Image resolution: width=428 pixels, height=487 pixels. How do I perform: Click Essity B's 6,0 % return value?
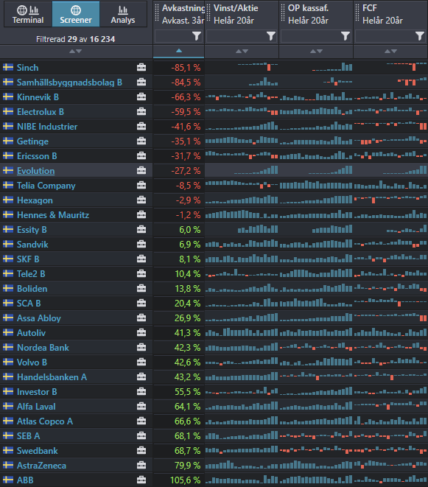[x=190, y=230]
